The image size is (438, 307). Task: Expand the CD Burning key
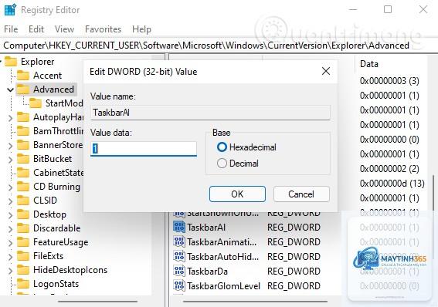(x=10, y=187)
